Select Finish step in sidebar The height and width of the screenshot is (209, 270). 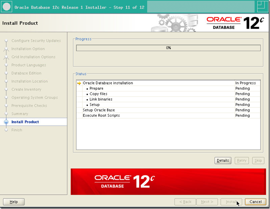click(17, 130)
